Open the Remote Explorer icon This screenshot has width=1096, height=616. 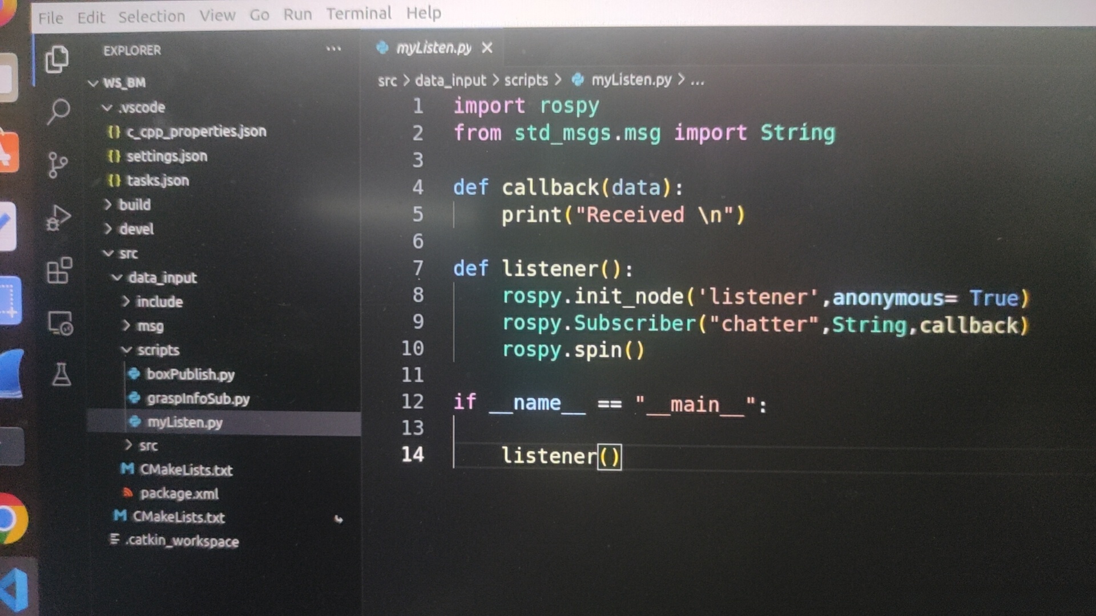[x=60, y=323]
